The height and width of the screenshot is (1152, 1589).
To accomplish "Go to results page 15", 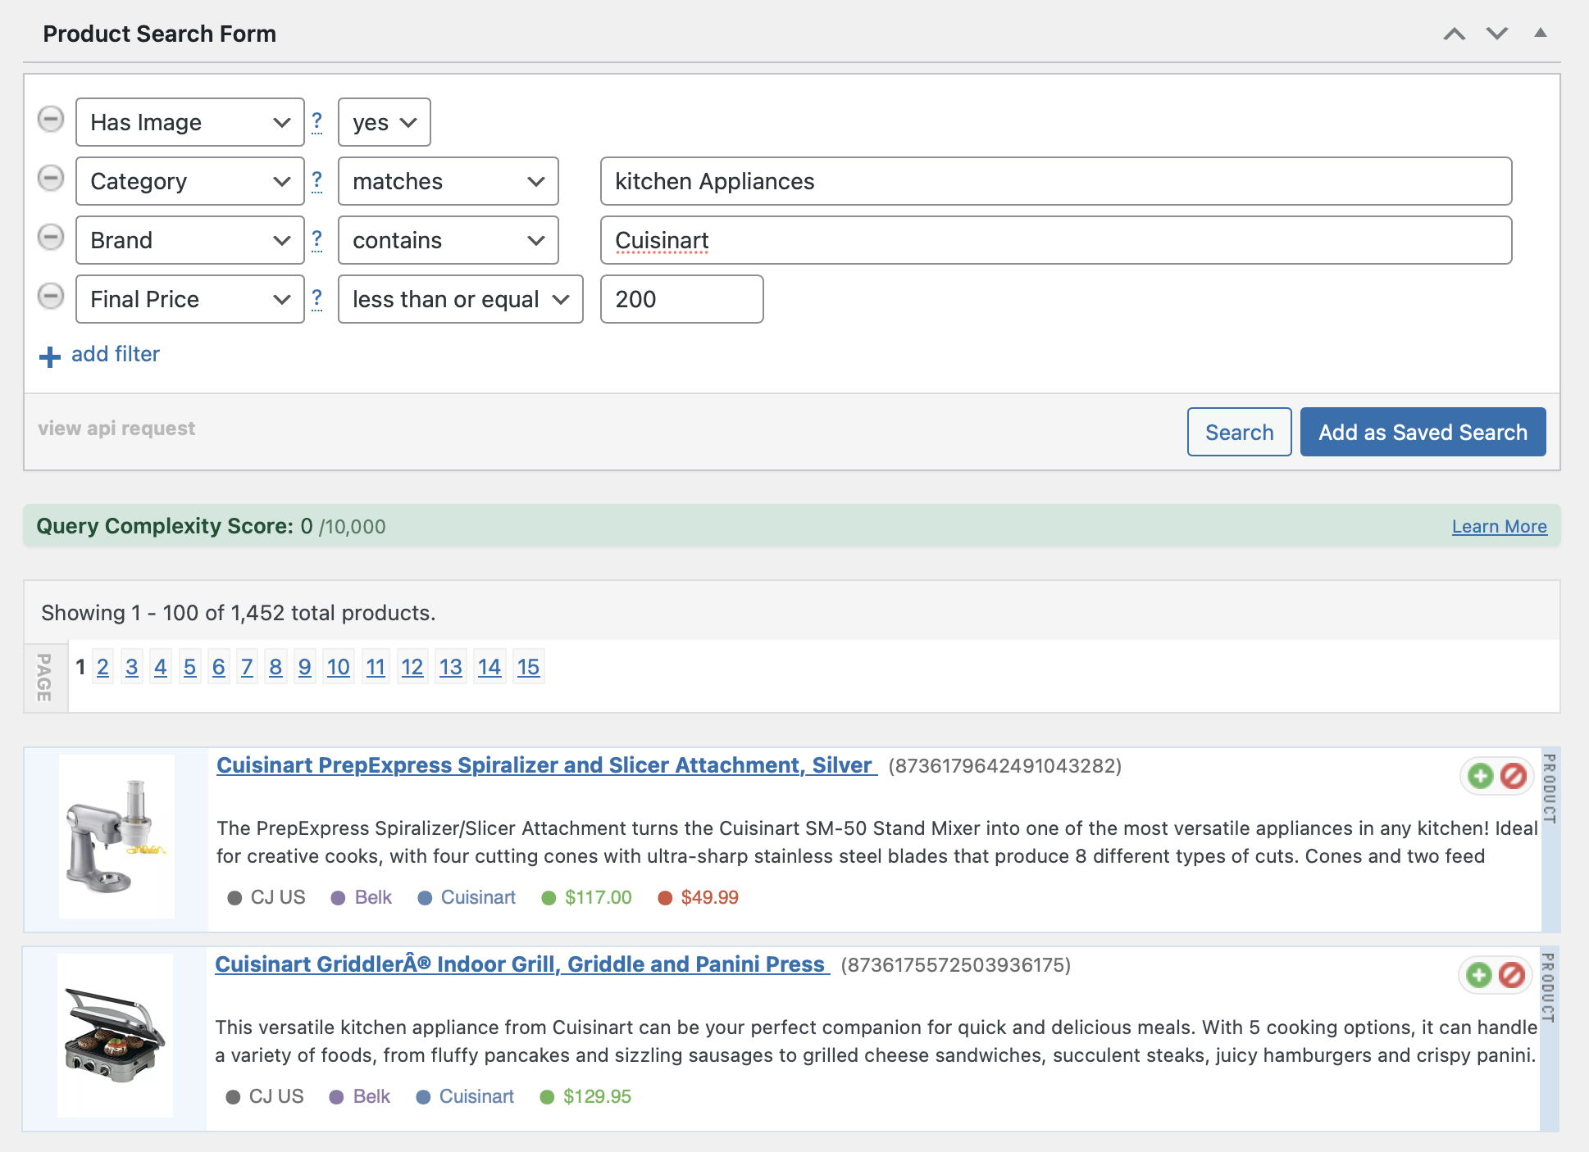I will (529, 667).
